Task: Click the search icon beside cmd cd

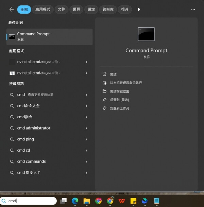Action: tap(12, 151)
